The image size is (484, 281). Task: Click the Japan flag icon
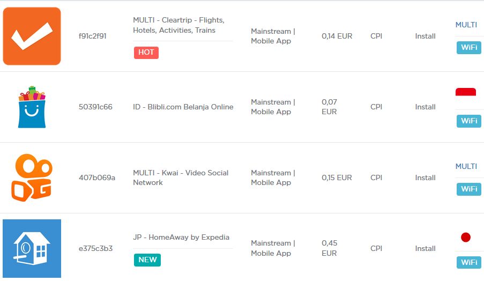pos(465,237)
